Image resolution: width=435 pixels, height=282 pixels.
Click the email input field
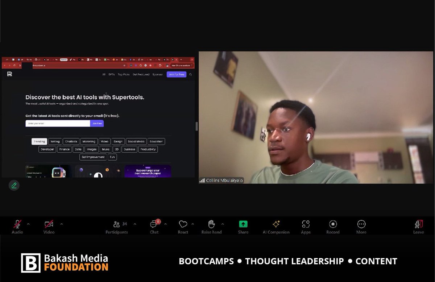click(x=58, y=124)
